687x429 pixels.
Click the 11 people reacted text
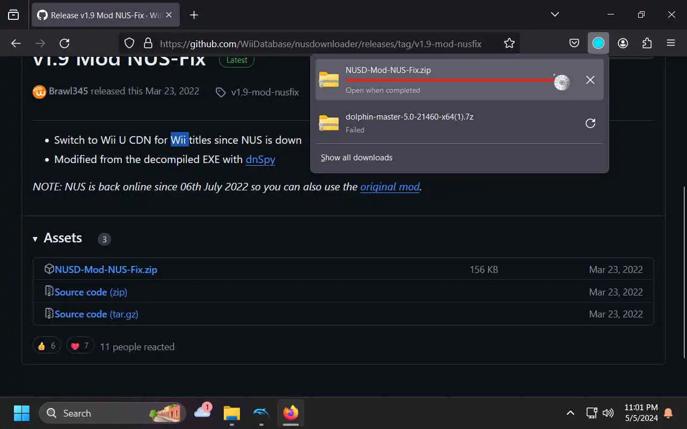click(x=137, y=347)
